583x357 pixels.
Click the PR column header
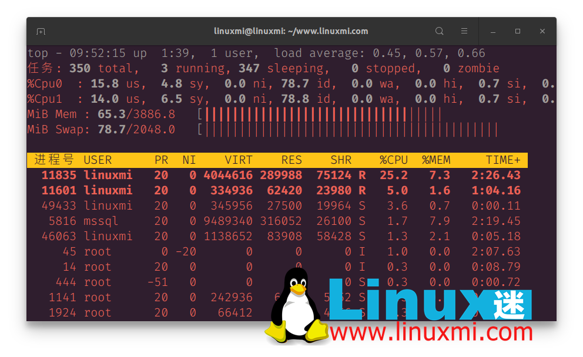tap(162, 160)
